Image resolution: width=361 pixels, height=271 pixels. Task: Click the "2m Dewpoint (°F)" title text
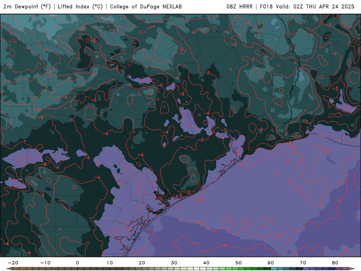point(27,7)
